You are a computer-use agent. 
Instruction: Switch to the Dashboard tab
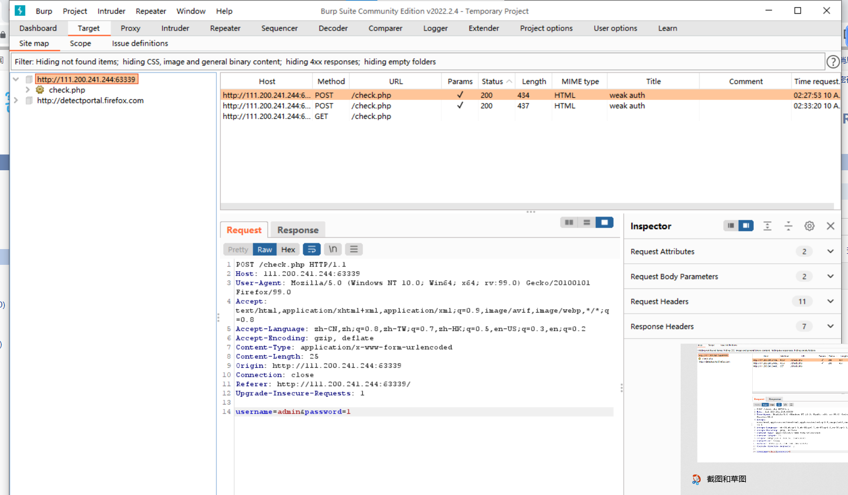click(x=38, y=28)
